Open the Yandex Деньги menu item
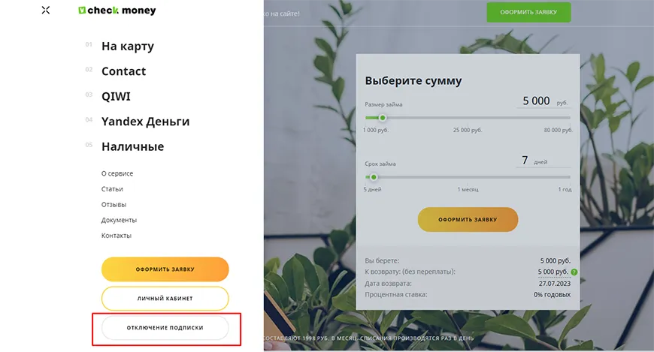654x352 pixels. (145, 122)
